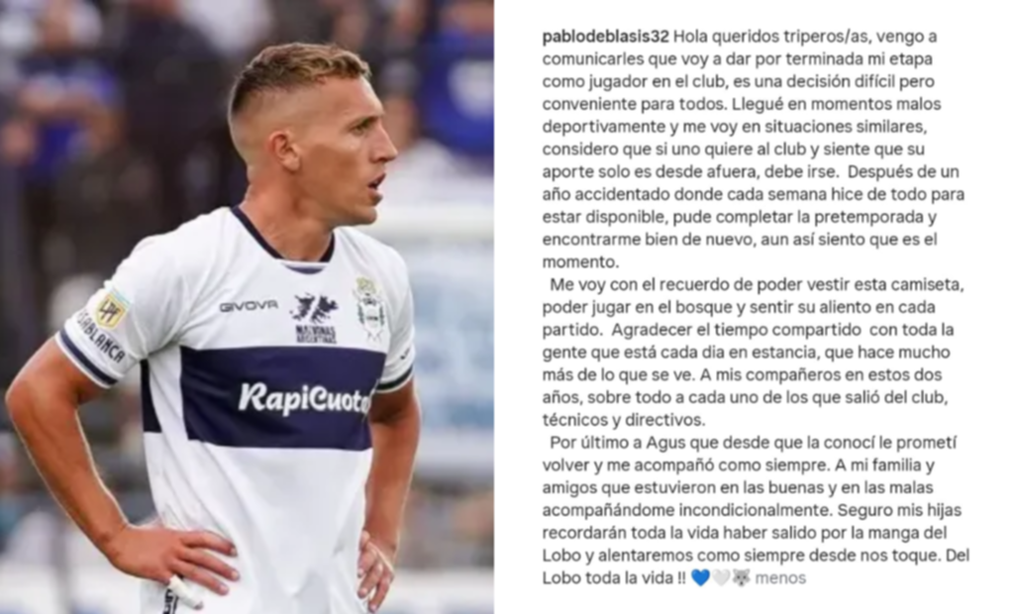This screenshot has width=1014, height=614.
Task: Click the blue heart emoji
Action: [700, 577]
